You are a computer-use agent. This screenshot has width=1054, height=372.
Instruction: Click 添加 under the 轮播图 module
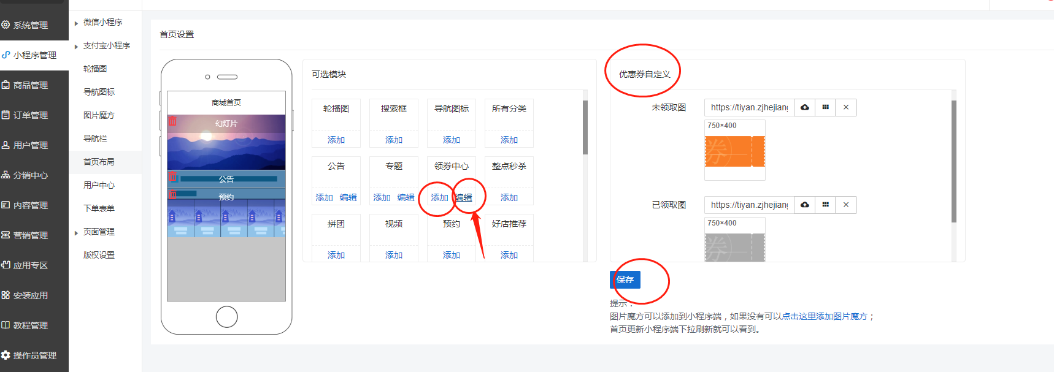point(336,140)
